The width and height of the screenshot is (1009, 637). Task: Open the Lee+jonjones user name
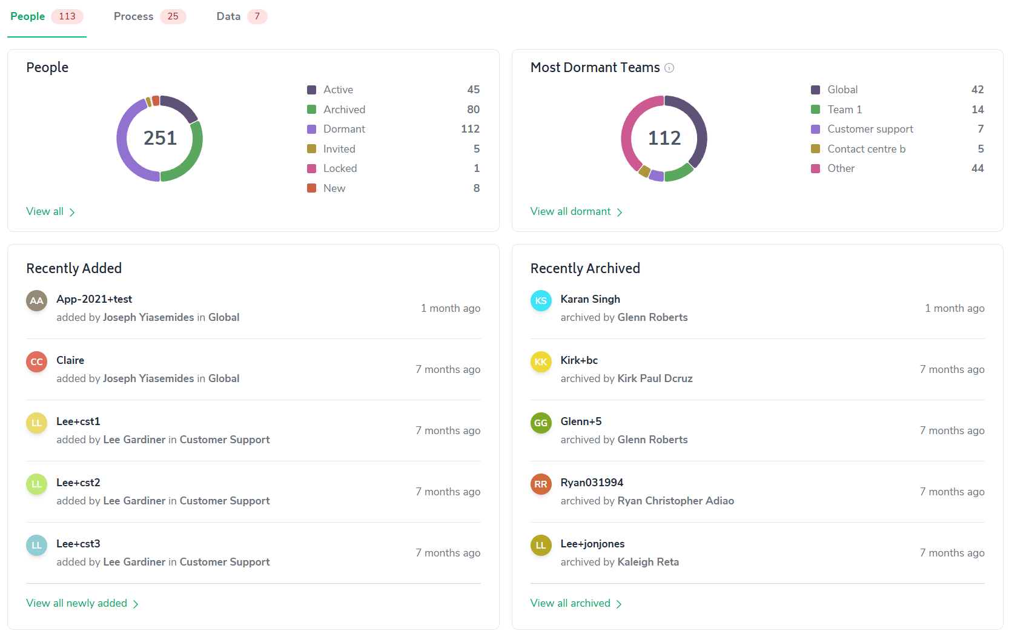click(592, 544)
